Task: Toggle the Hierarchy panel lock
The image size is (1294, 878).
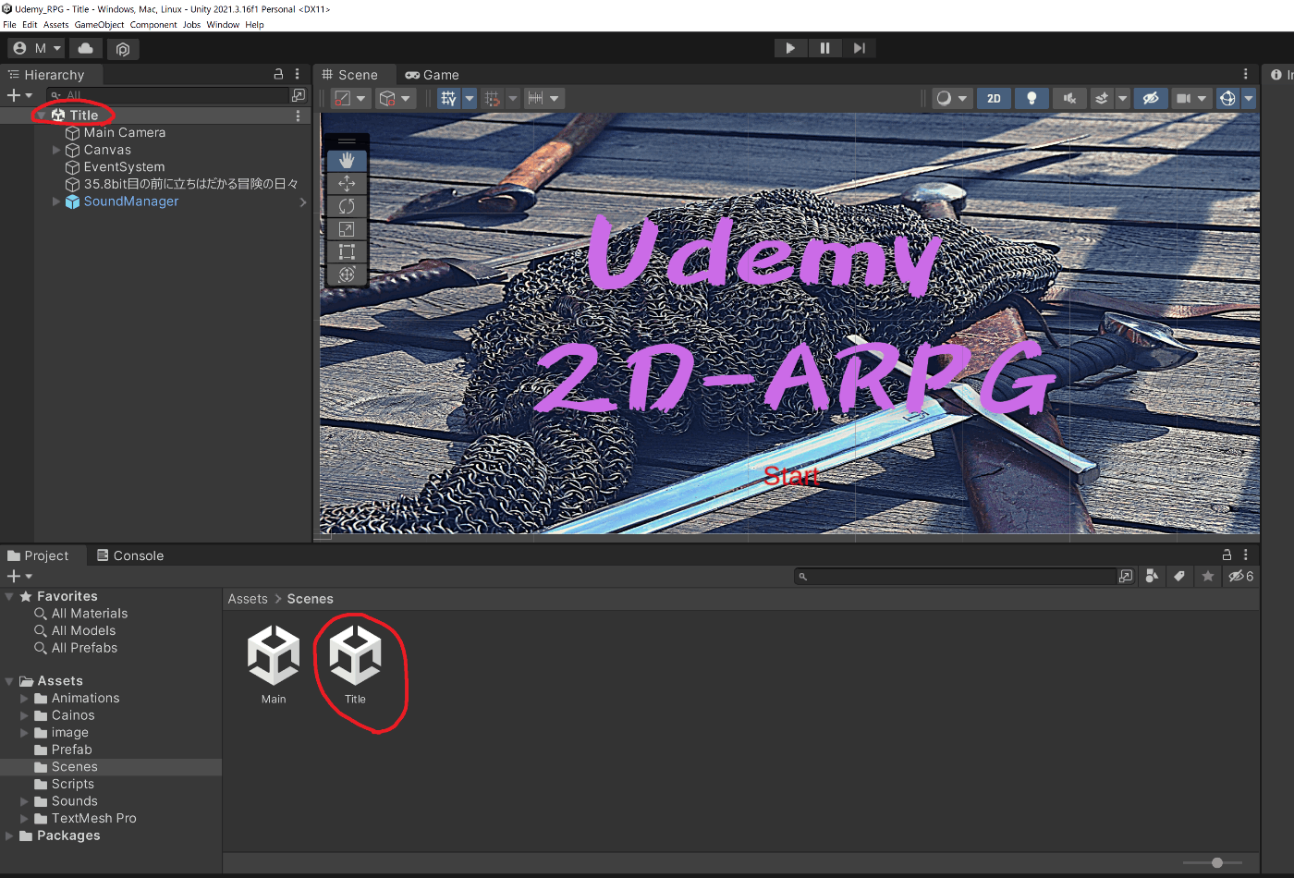Action: point(278,74)
